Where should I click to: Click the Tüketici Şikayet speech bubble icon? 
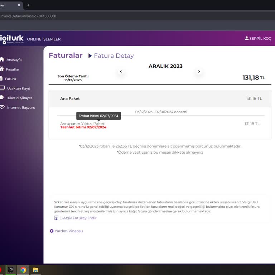(2, 97)
